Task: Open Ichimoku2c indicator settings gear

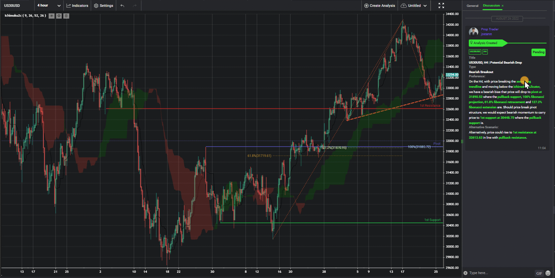Action: (x=59, y=16)
